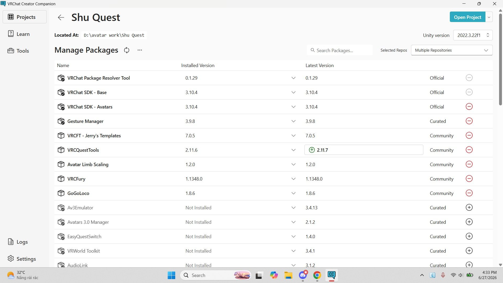Add the Avatars 3.0 Manager package

(469, 222)
